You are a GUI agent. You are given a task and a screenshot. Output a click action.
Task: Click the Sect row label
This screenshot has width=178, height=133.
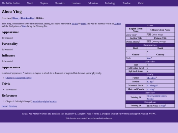[x=136, y=65]
